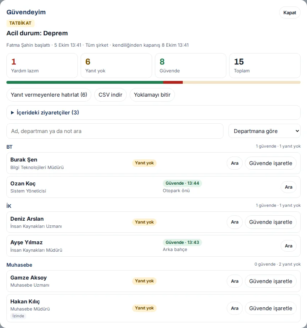
Task: Download the CSV export
Action: point(110,95)
